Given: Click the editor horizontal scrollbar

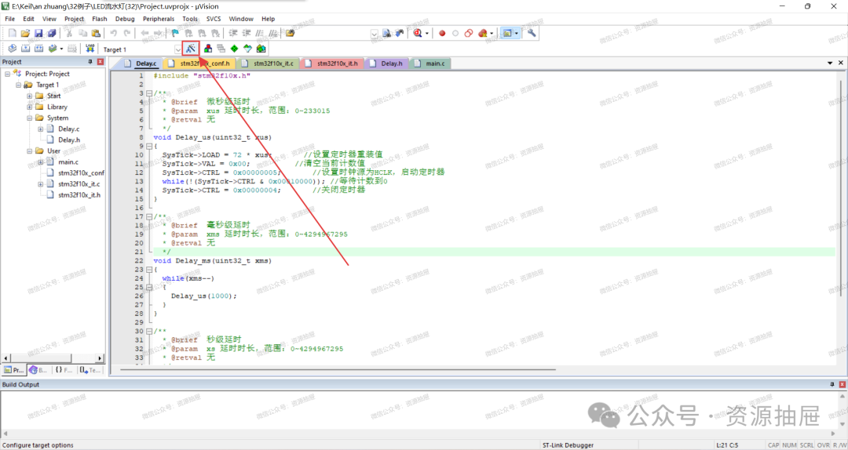Looking at the screenshot, I should (x=338, y=370).
